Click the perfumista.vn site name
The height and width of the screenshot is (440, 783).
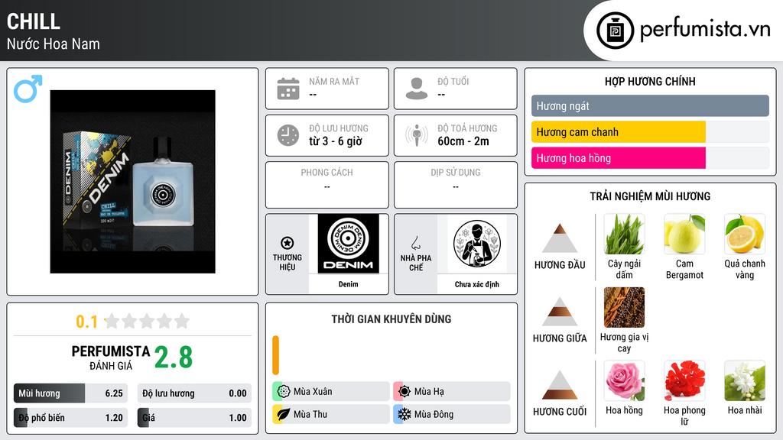pos(705,29)
